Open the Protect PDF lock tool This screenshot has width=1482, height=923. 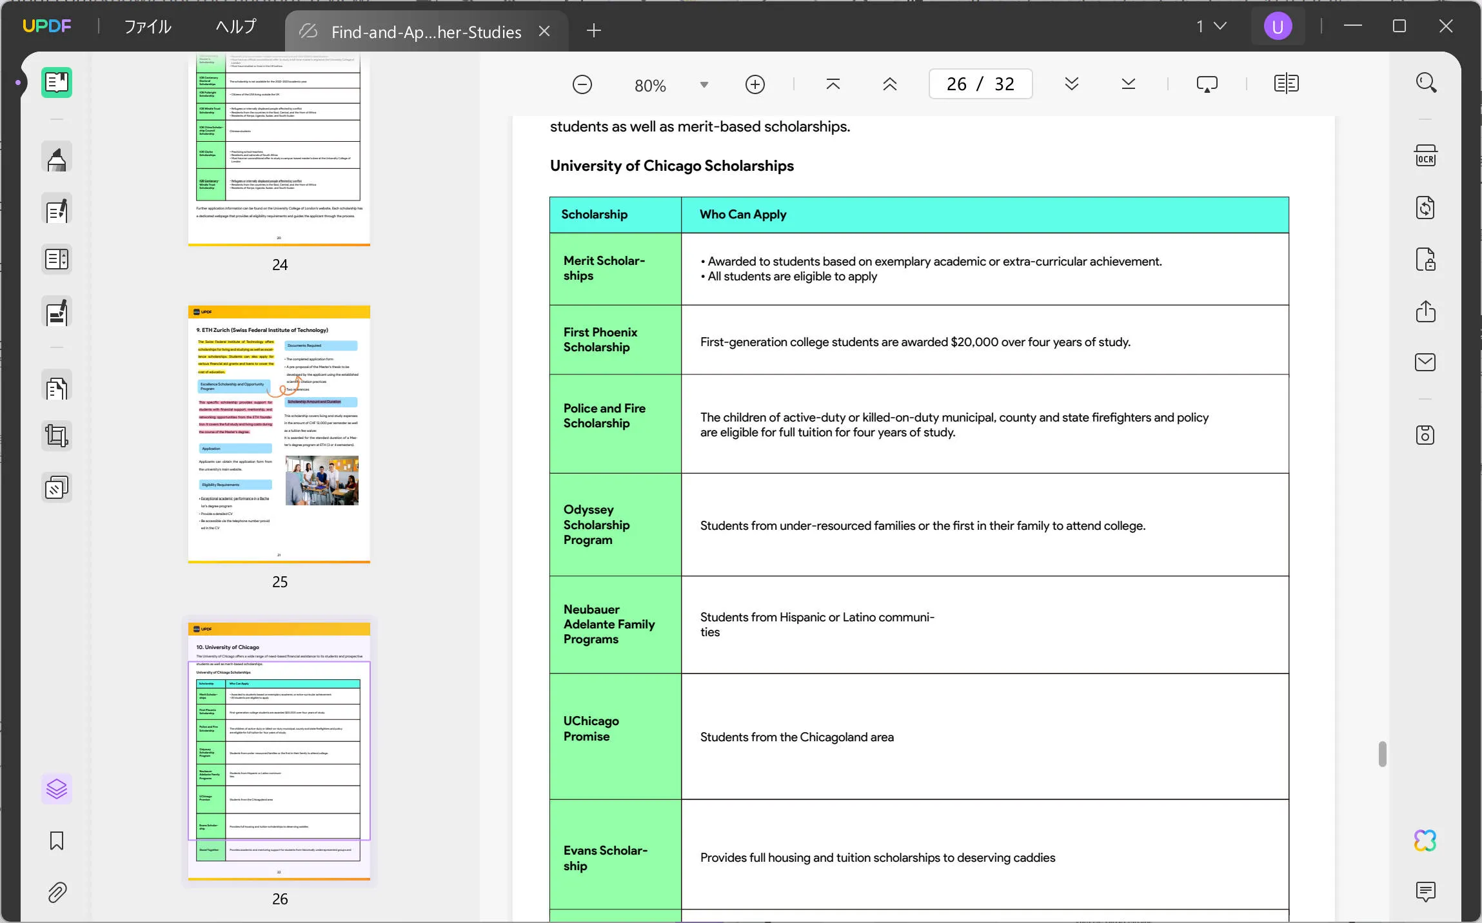pyautogui.click(x=1425, y=259)
